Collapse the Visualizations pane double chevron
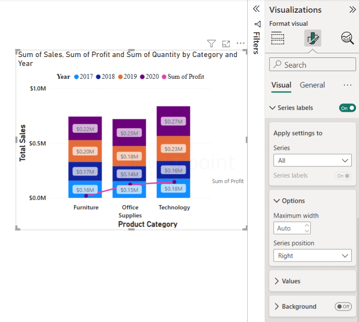359x322 pixels. [x=353, y=10]
